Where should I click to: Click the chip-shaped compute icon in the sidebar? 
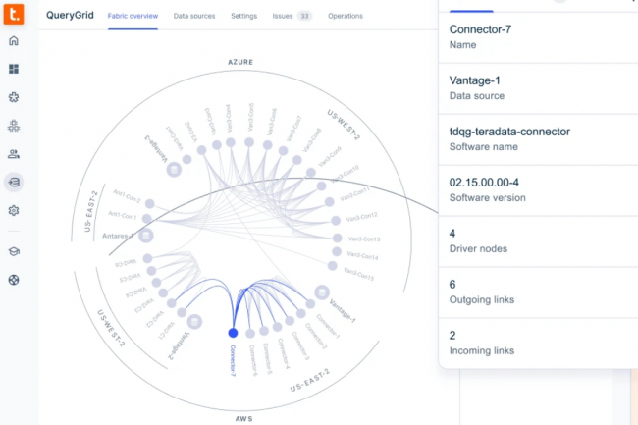coord(14,126)
